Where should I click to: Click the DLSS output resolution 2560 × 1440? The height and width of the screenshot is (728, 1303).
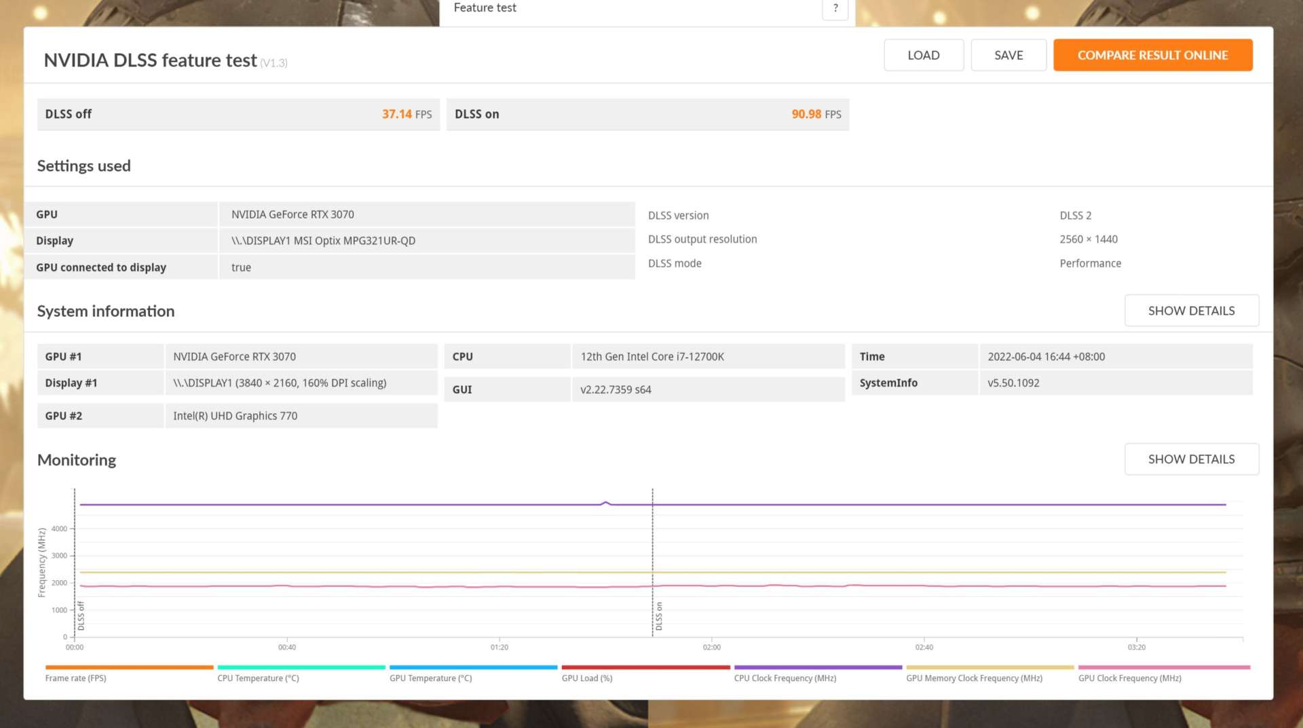(1088, 240)
